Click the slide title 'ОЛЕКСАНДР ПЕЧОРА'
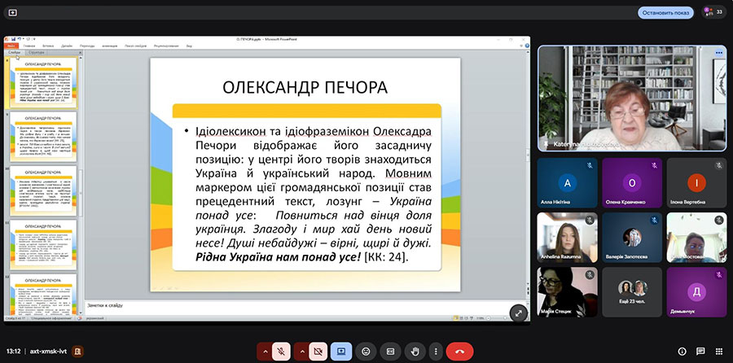The image size is (733, 363). tap(305, 87)
